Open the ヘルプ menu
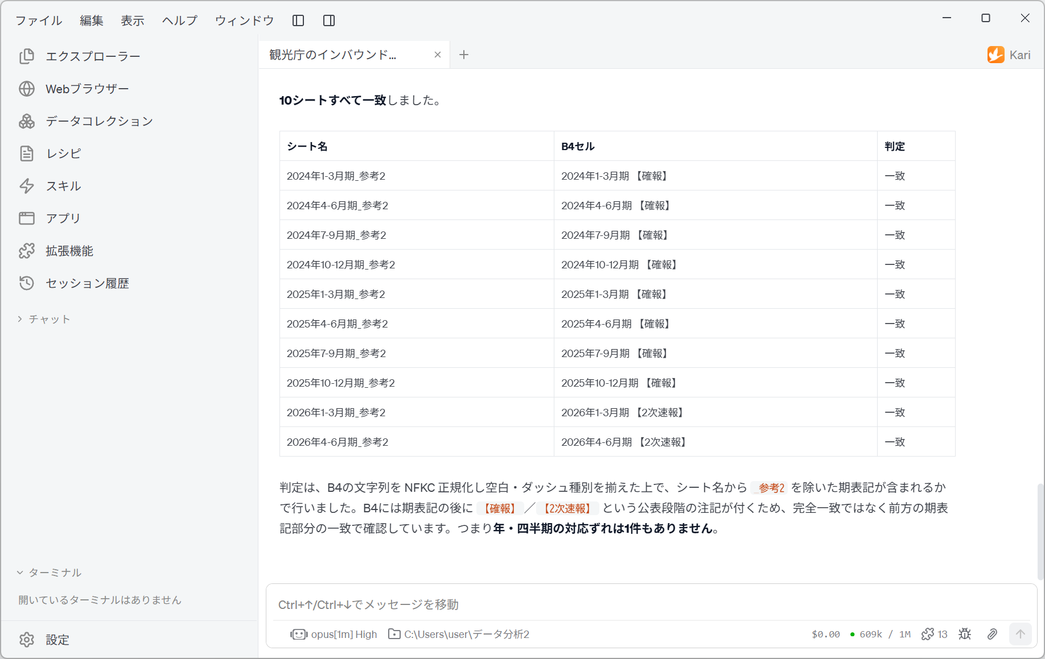Screen dimensions: 1045x659 pyautogui.click(x=180, y=20)
